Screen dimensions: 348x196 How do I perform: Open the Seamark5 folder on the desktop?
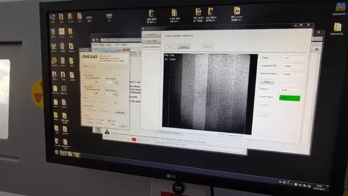pos(337,29)
